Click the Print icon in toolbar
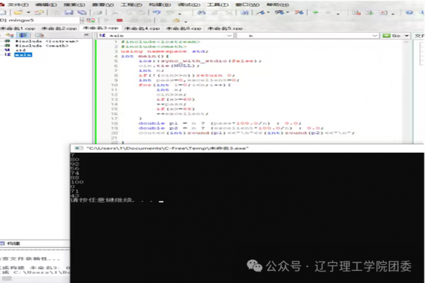425x283 pixels. pyautogui.click(x=98, y=13)
